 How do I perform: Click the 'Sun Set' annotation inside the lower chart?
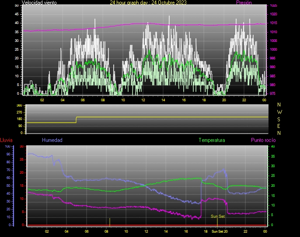tap(218, 216)
